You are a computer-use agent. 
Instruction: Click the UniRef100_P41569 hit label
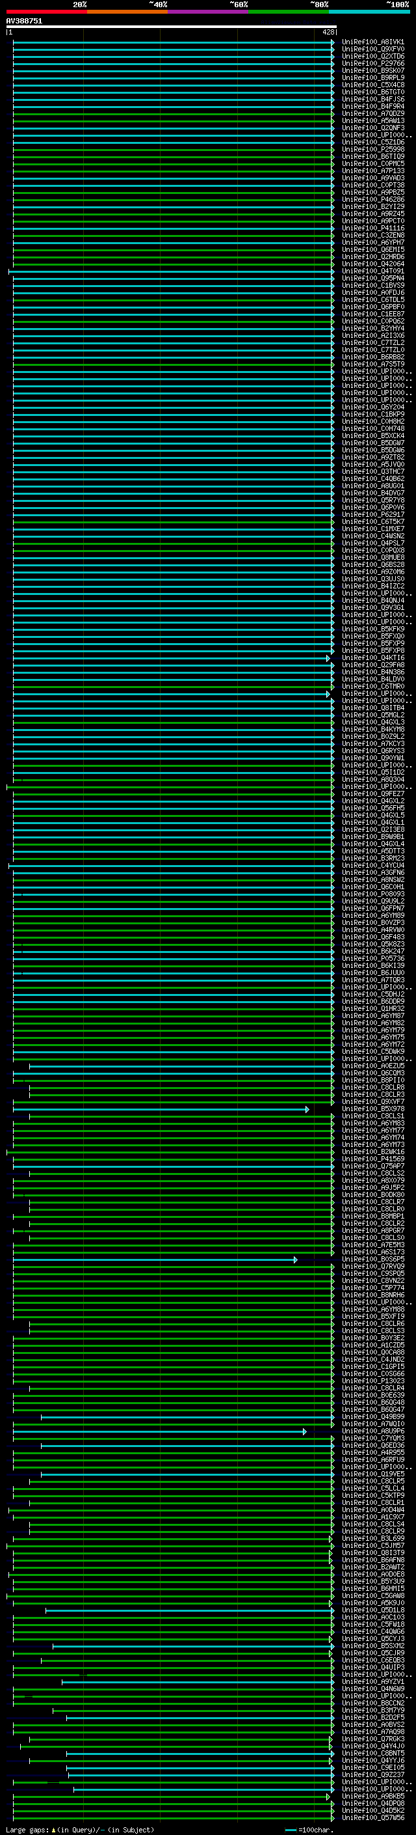372,1160
